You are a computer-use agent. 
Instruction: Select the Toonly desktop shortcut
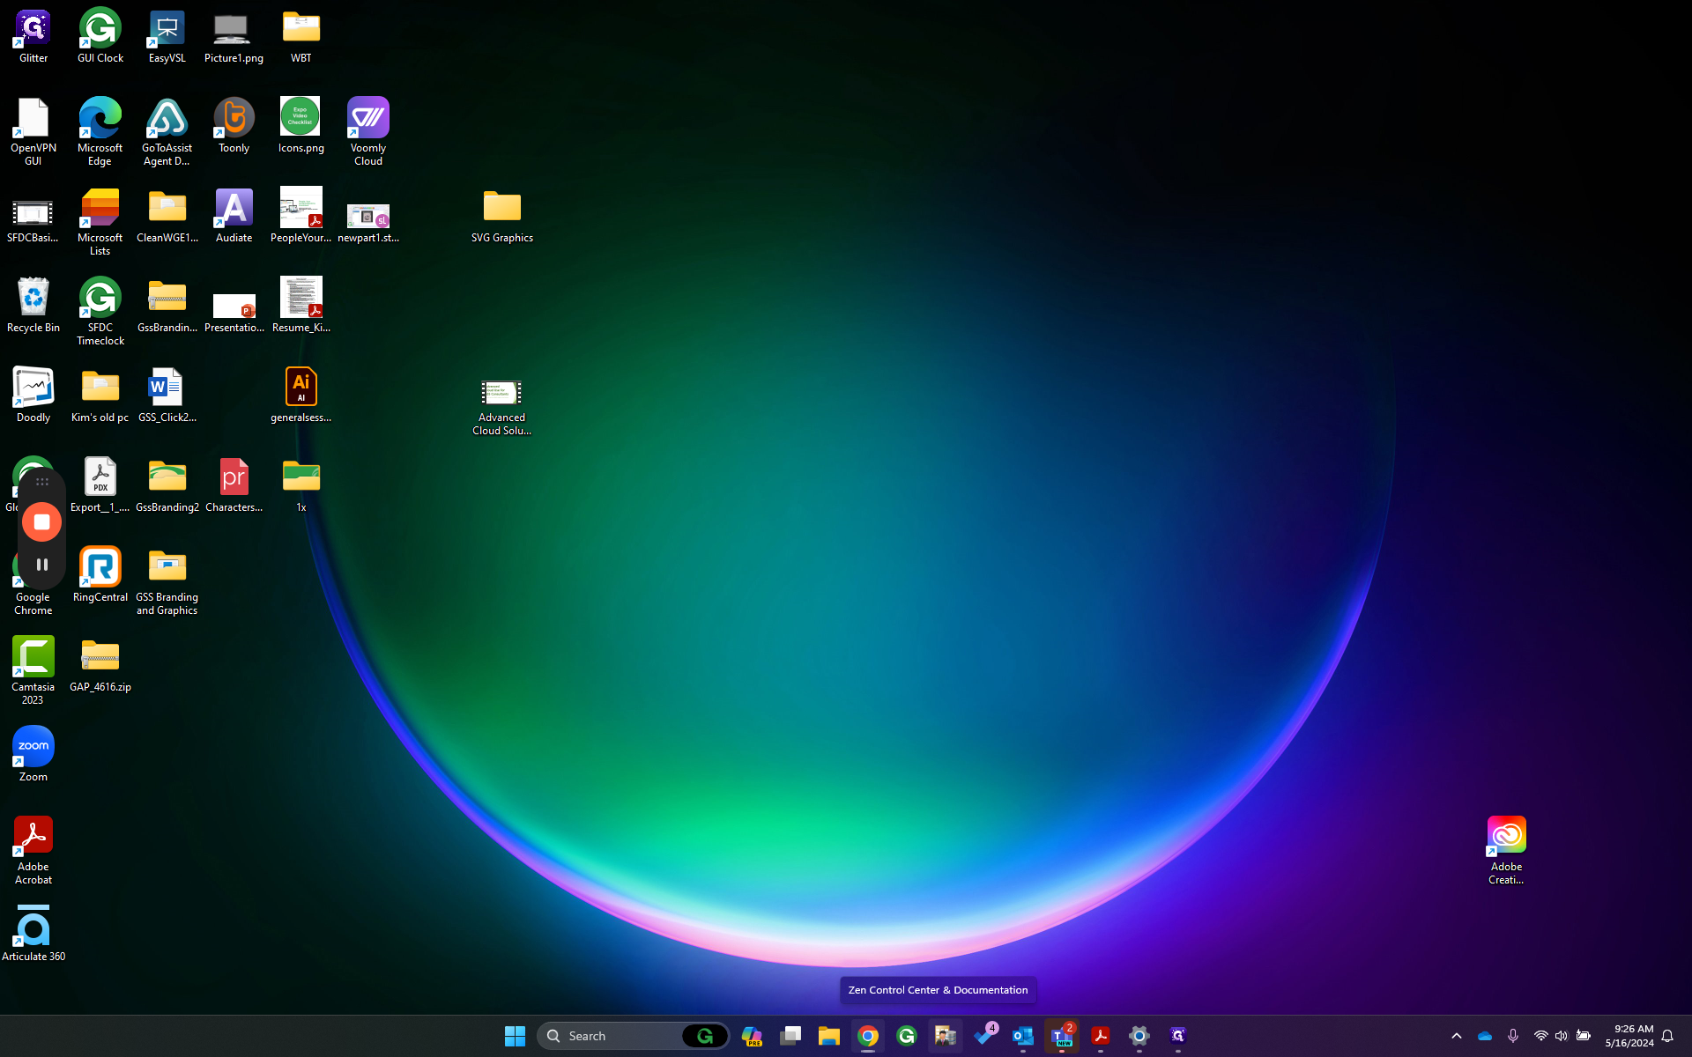click(x=234, y=126)
